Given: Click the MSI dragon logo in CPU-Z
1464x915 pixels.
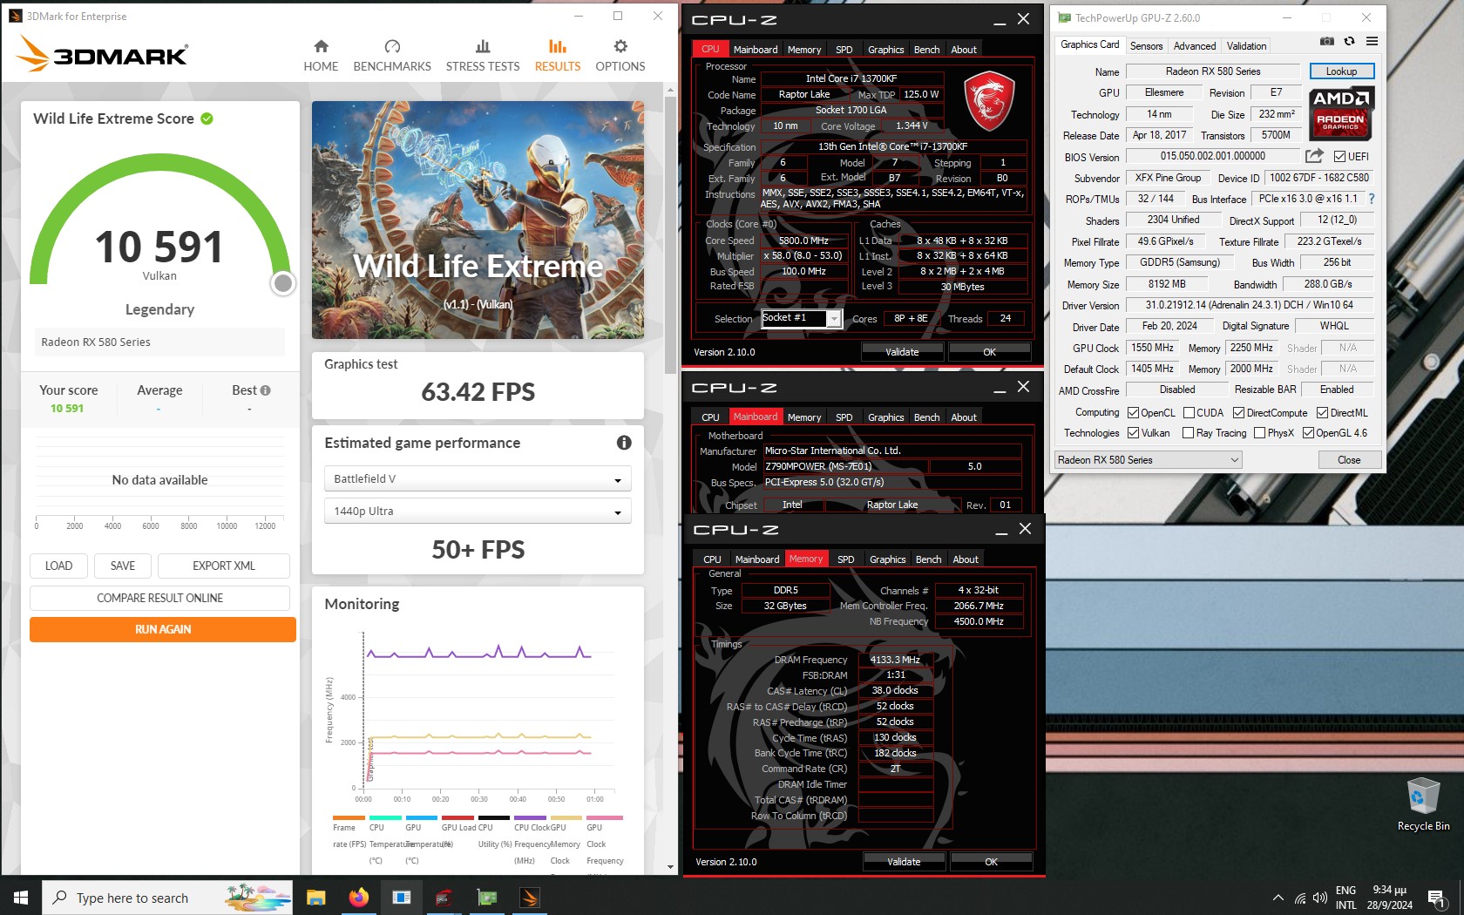Looking at the screenshot, I should 989,101.
